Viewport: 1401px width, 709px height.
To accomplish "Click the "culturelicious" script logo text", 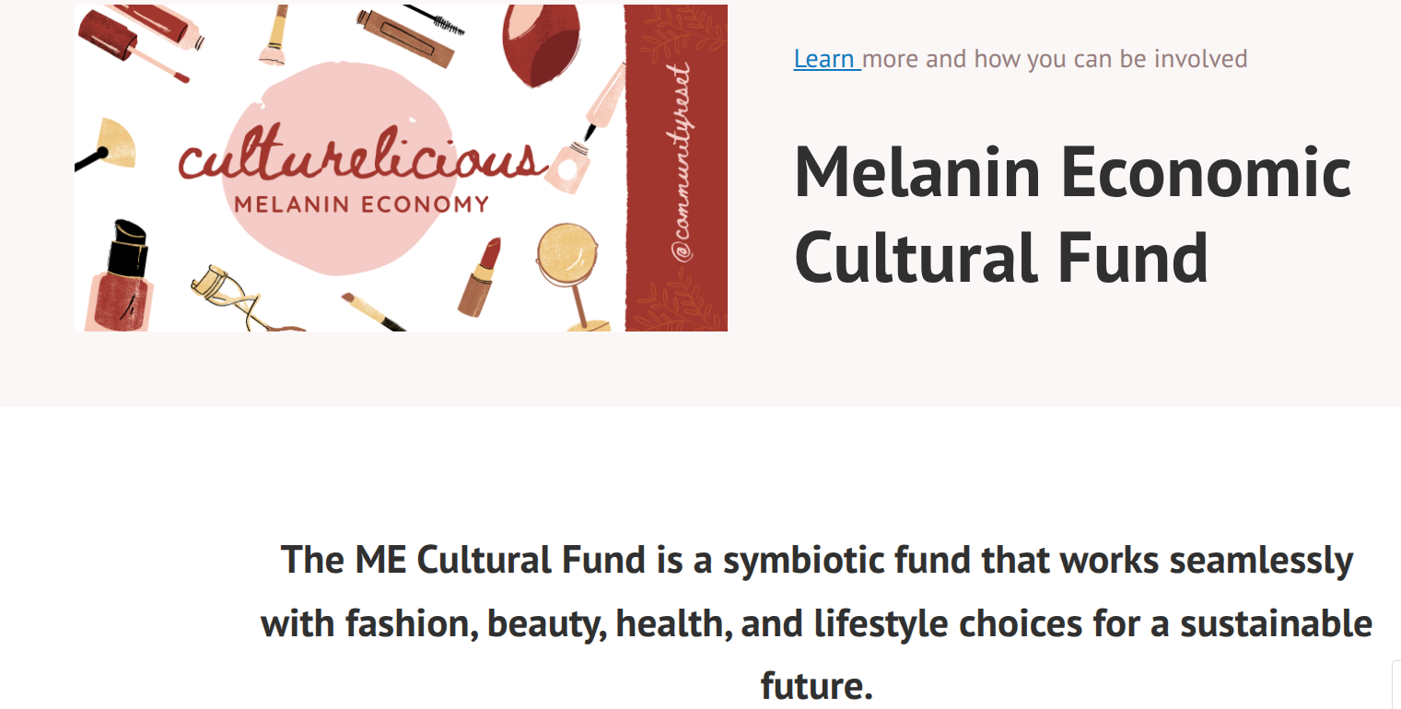I will tap(359, 162).
